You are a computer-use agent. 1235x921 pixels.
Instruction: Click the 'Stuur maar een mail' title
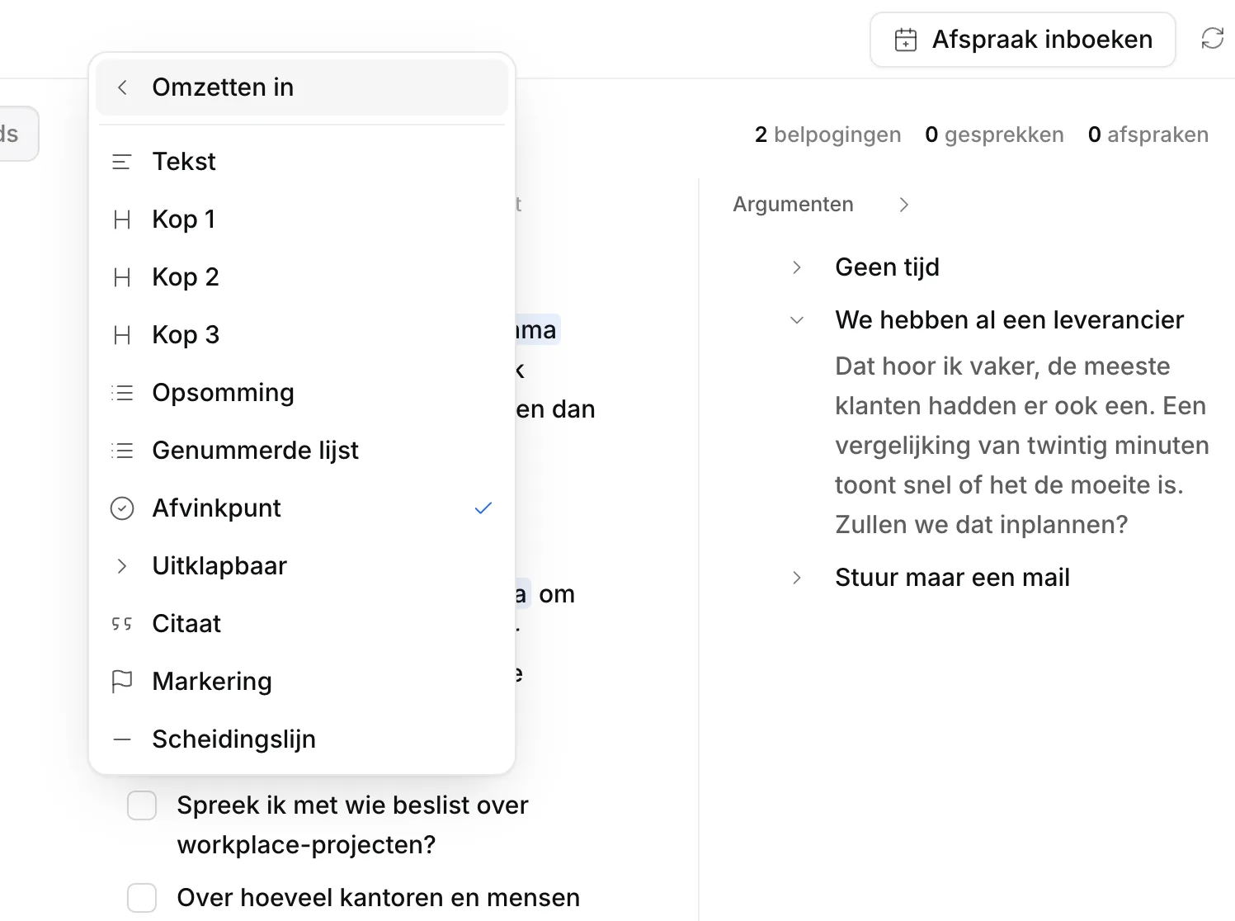(952, 578)
